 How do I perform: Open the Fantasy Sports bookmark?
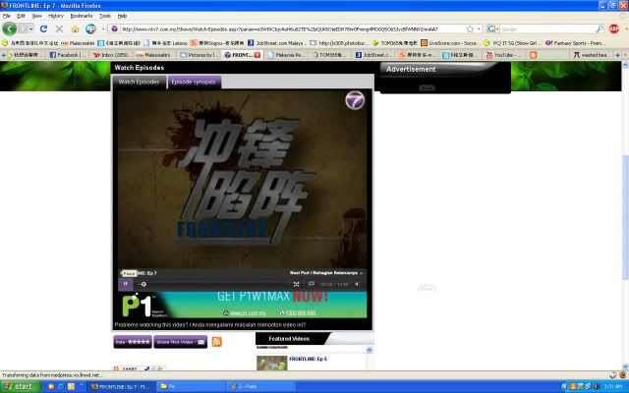[576, 43]
